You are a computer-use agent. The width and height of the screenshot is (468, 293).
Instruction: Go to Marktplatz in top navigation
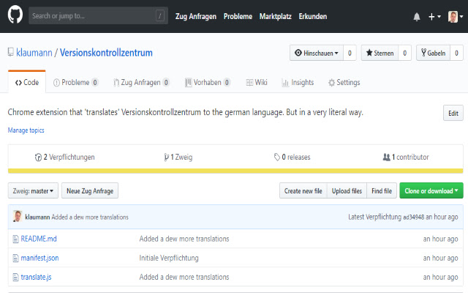tap(275, 16)
